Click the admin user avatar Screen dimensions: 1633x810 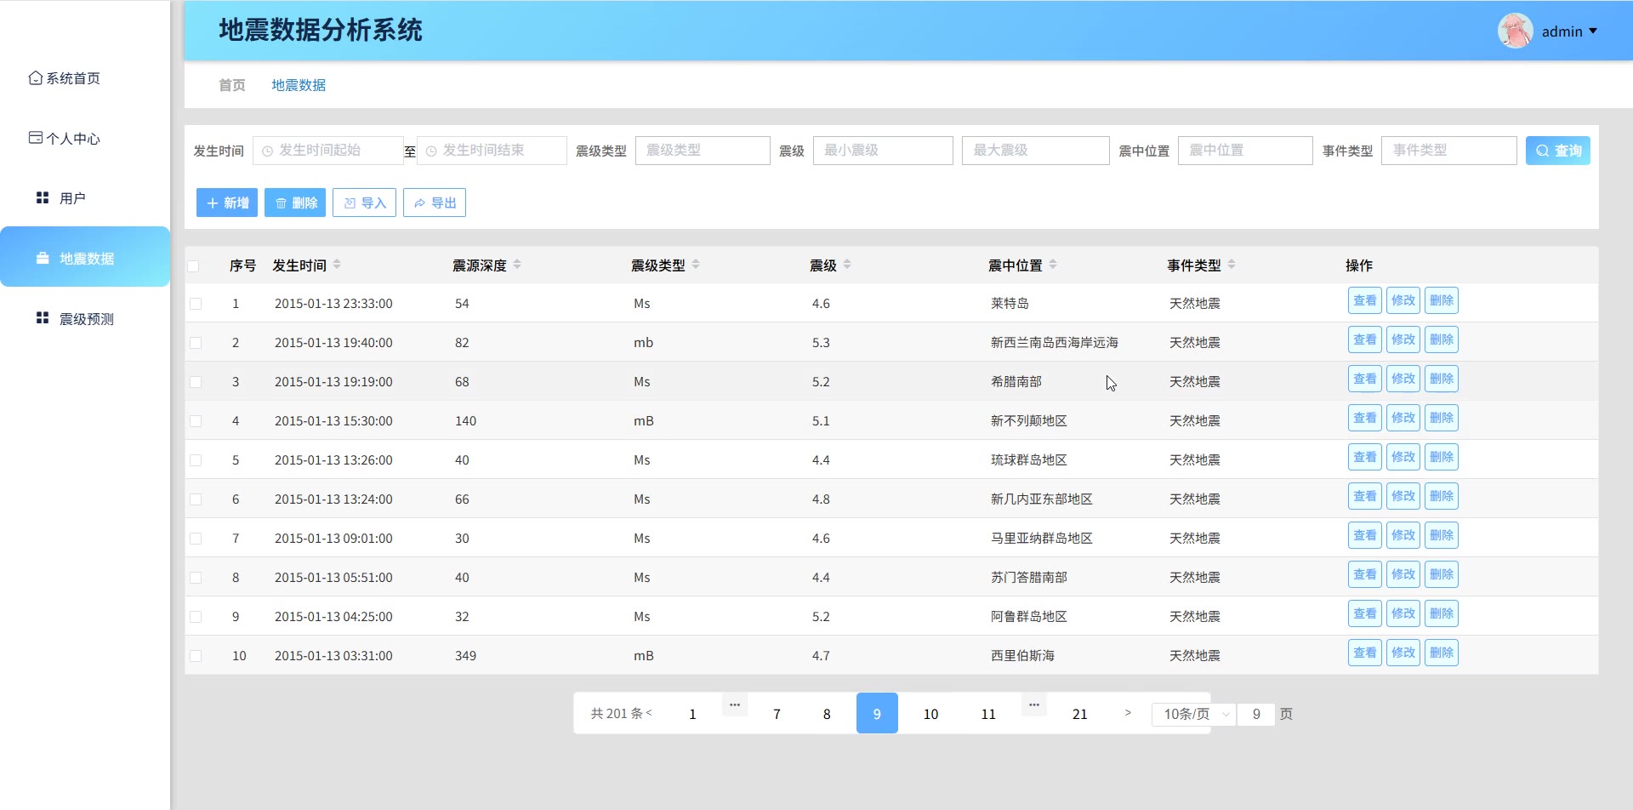coord(1515,31)
